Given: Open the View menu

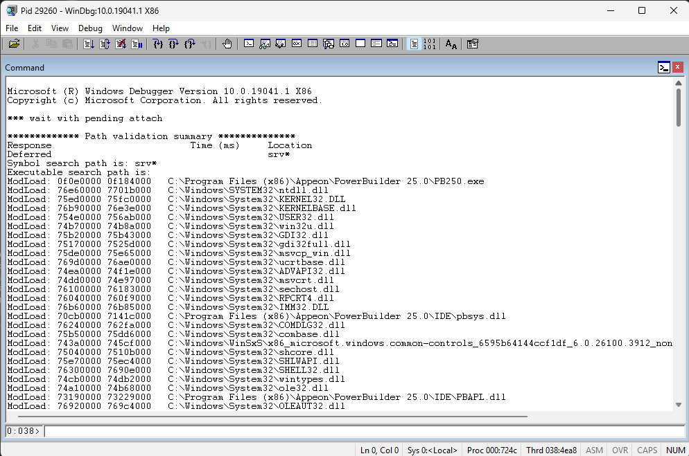Looking at the screenshot, I should (x=60, y=28).
